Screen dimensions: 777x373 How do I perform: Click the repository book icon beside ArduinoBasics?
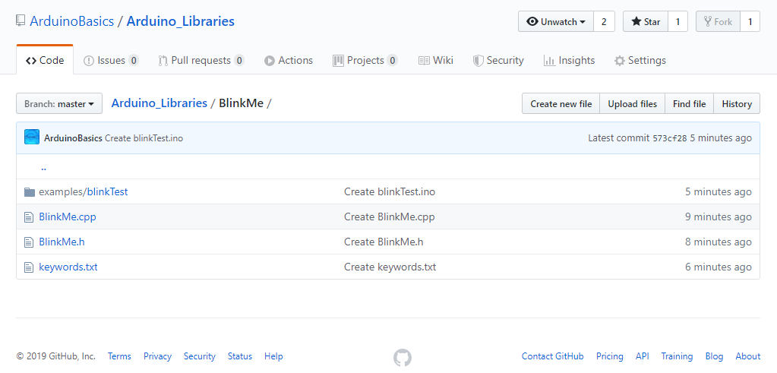click(21, 21)
